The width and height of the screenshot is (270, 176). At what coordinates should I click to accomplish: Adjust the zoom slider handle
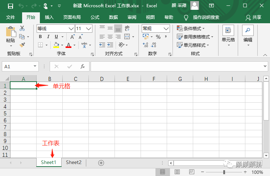[224, 172]
